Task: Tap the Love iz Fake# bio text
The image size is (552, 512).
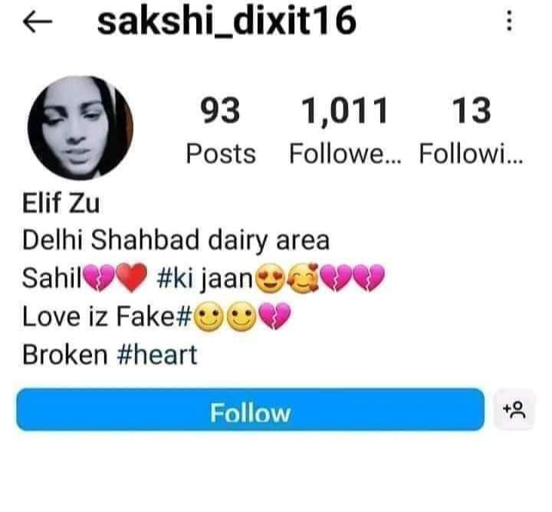Action: [x=107, y=317]
